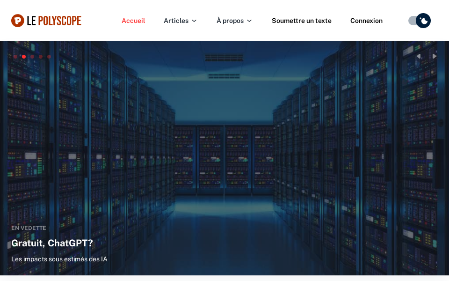Show previous slide with left arrow

[419, 56]
